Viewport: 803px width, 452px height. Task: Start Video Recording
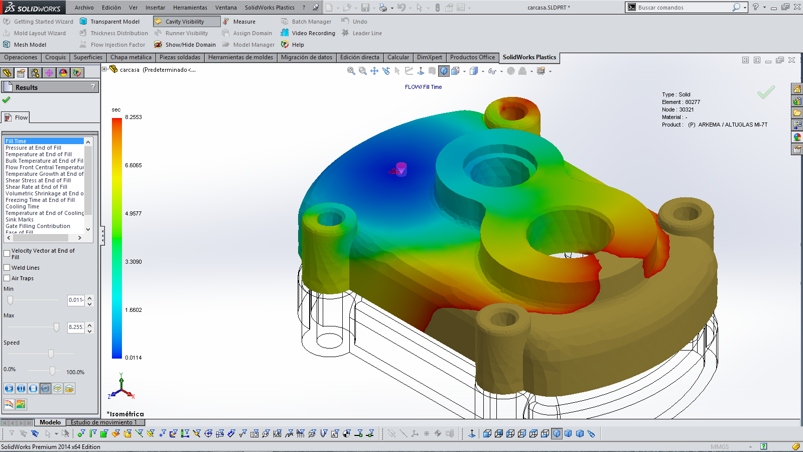point(308,33)
